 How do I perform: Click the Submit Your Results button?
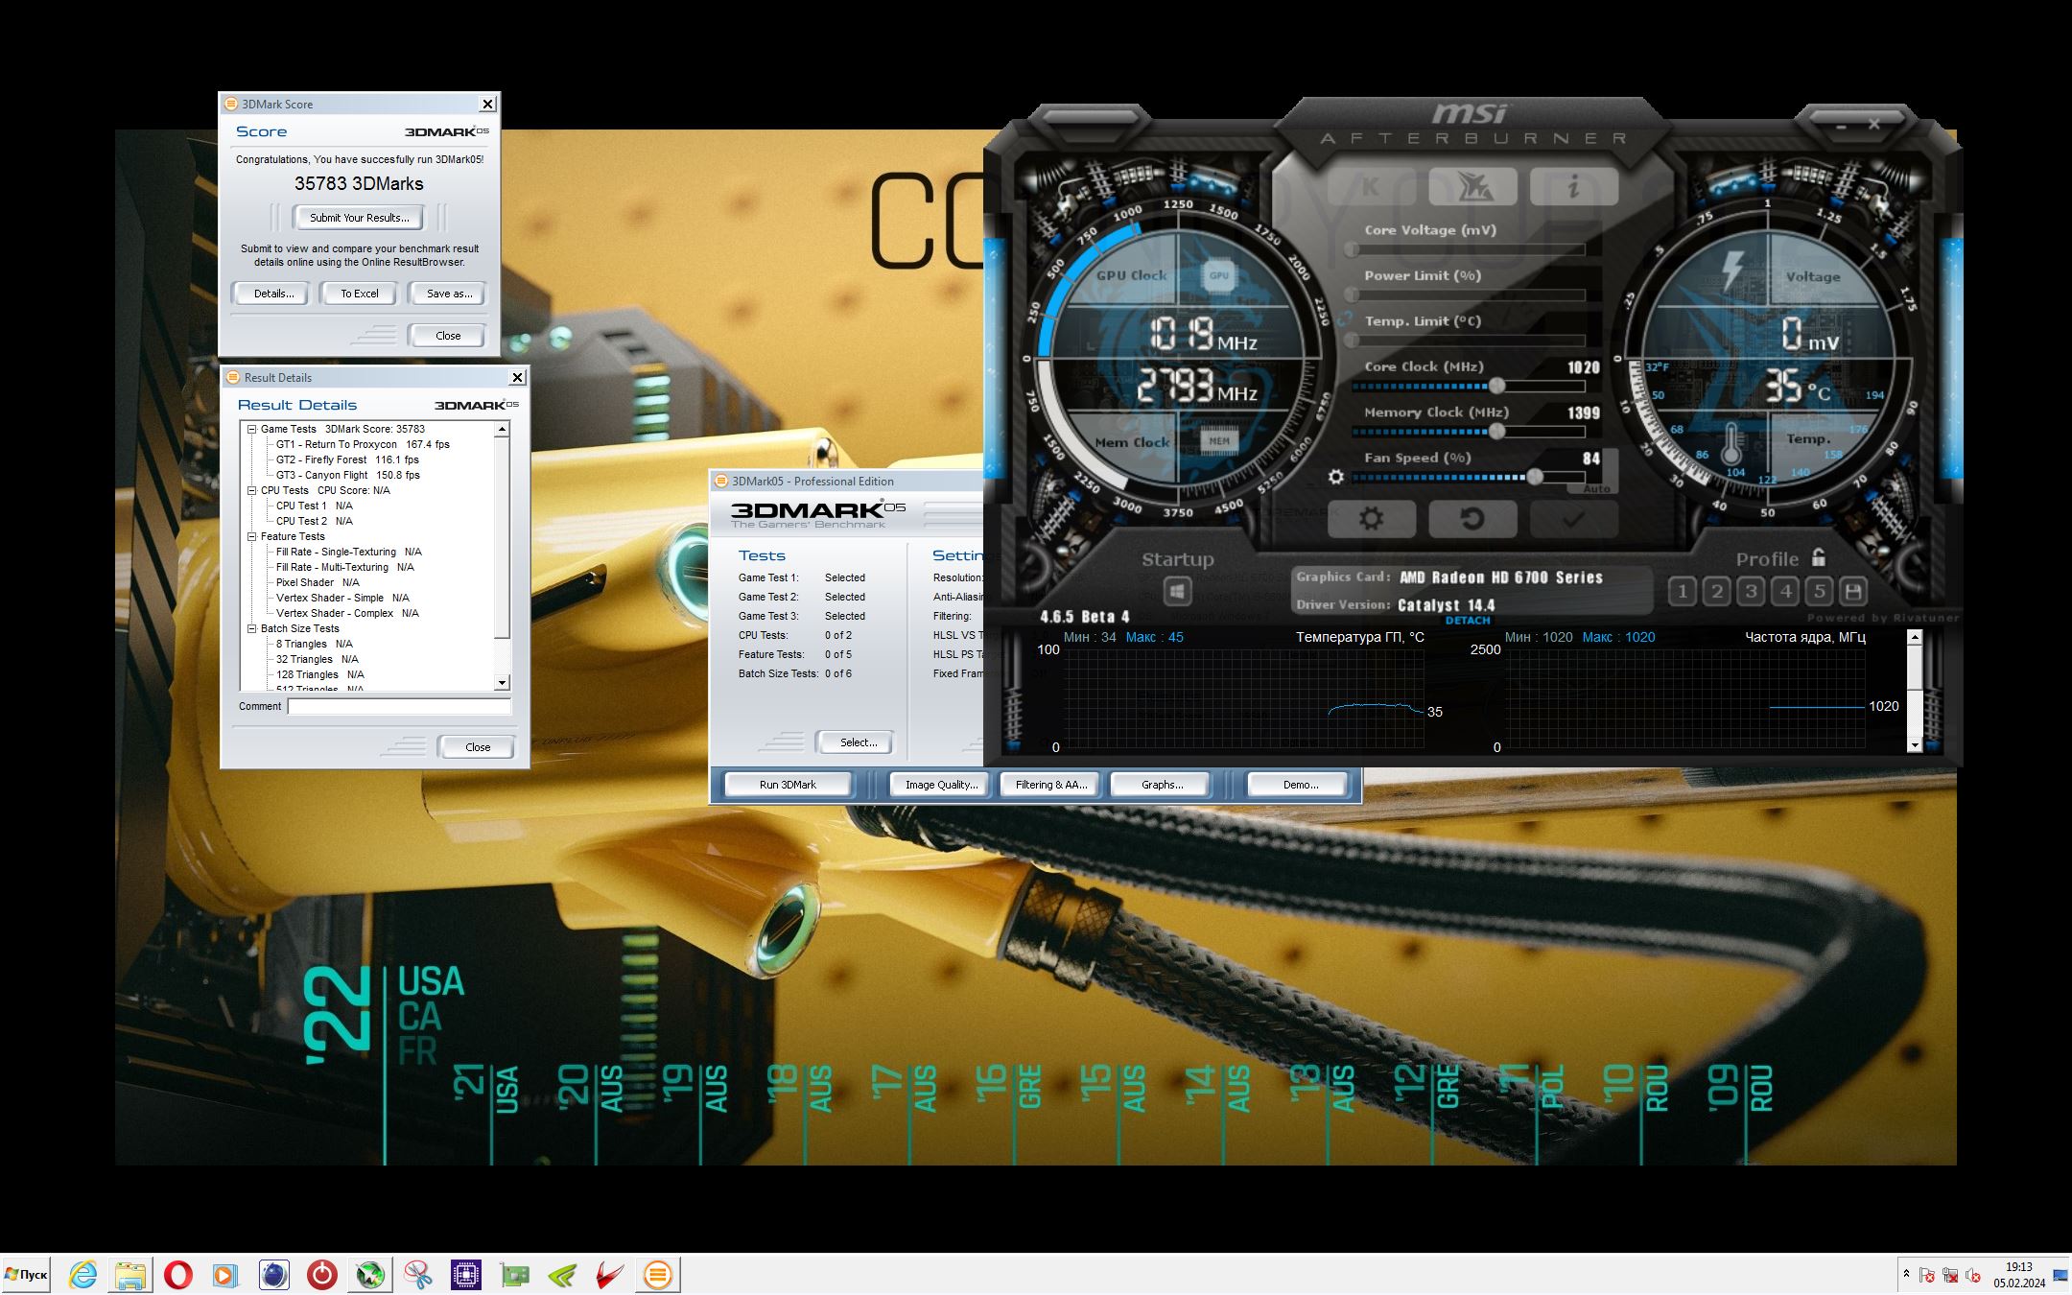(359, 218)
